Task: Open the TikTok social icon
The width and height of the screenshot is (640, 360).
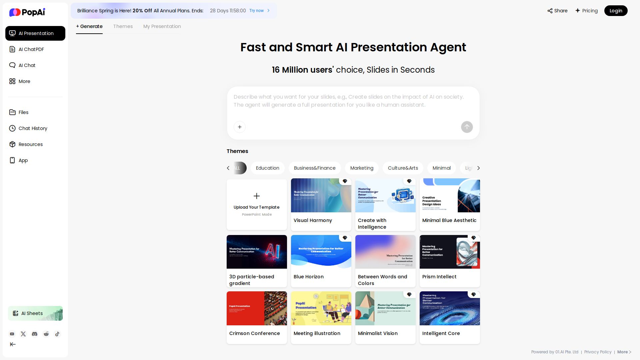Action: 57,334
